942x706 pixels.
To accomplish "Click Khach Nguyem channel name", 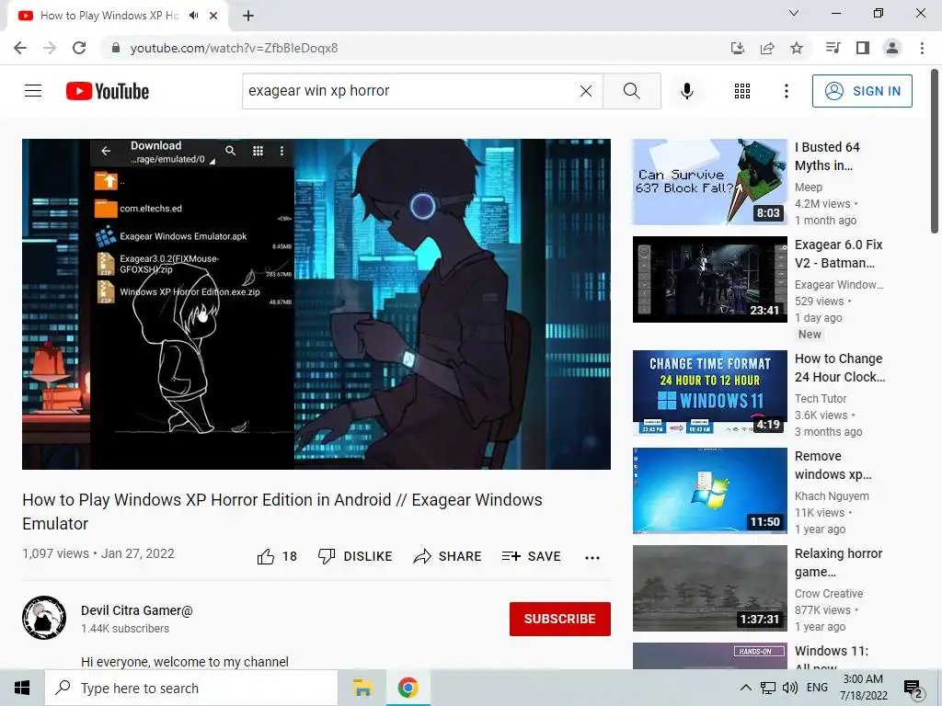I will point(832,495).
